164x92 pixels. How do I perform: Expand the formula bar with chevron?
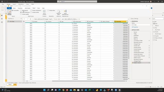128,19
